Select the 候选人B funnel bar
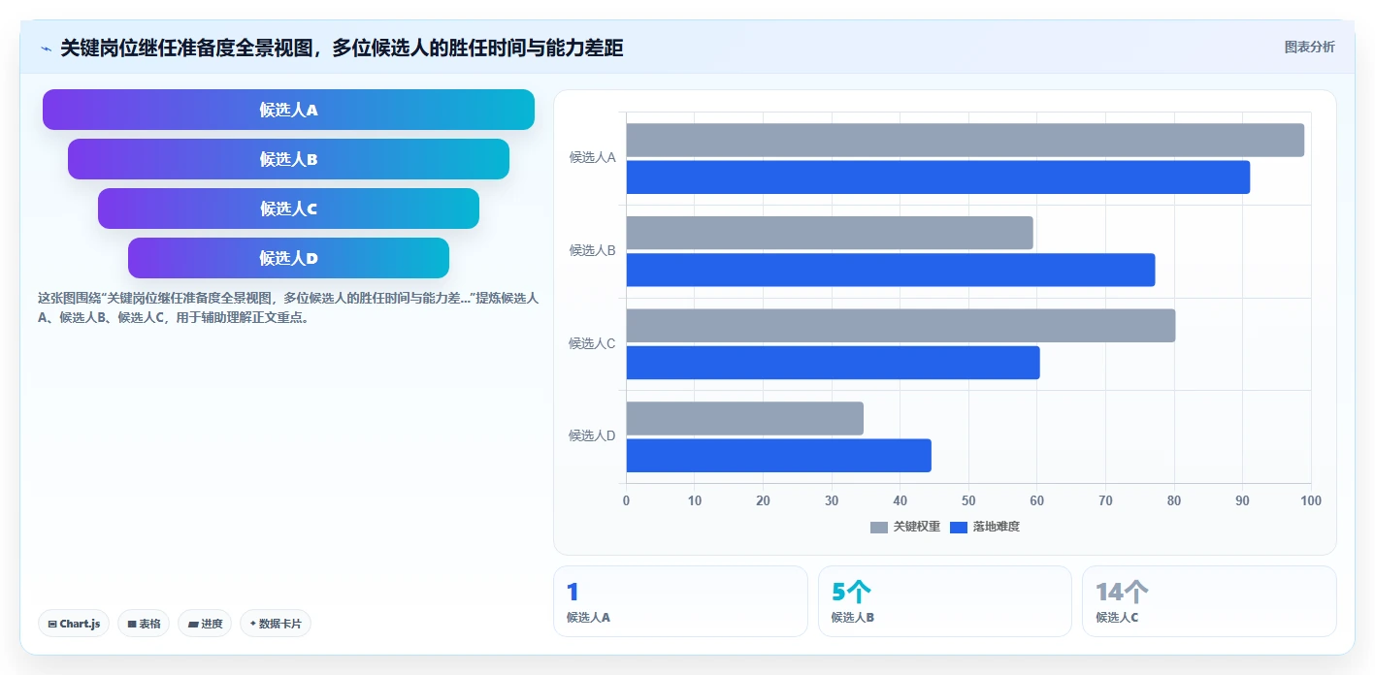The width and height of the screenshot is (1375, 675). [288, 159]
